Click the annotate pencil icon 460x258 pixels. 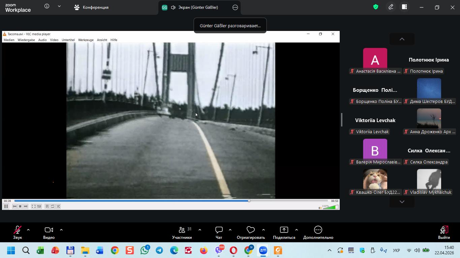[x=391, y=7]
